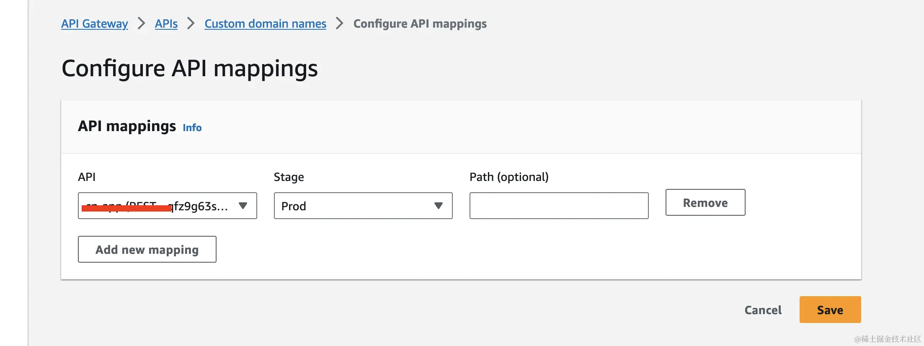Focus the Path (optional) text field

tap(559, 206)
